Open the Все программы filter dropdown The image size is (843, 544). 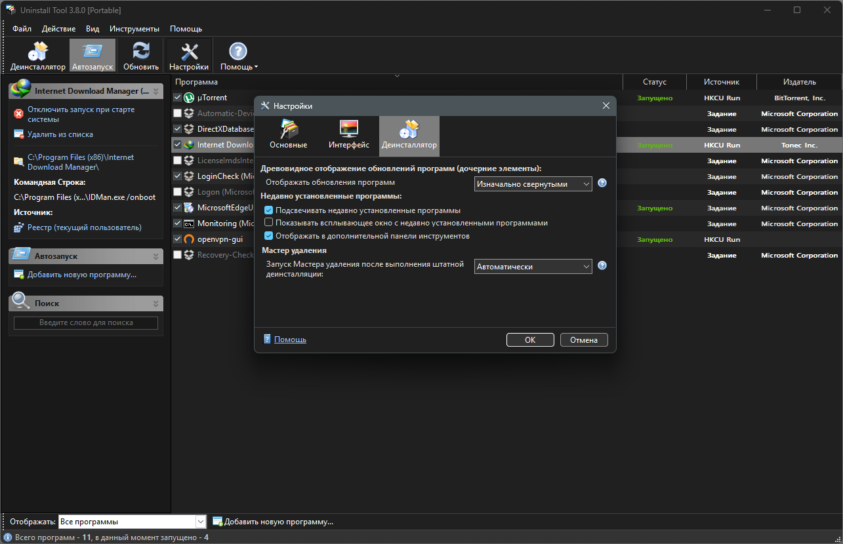(133, 522)
